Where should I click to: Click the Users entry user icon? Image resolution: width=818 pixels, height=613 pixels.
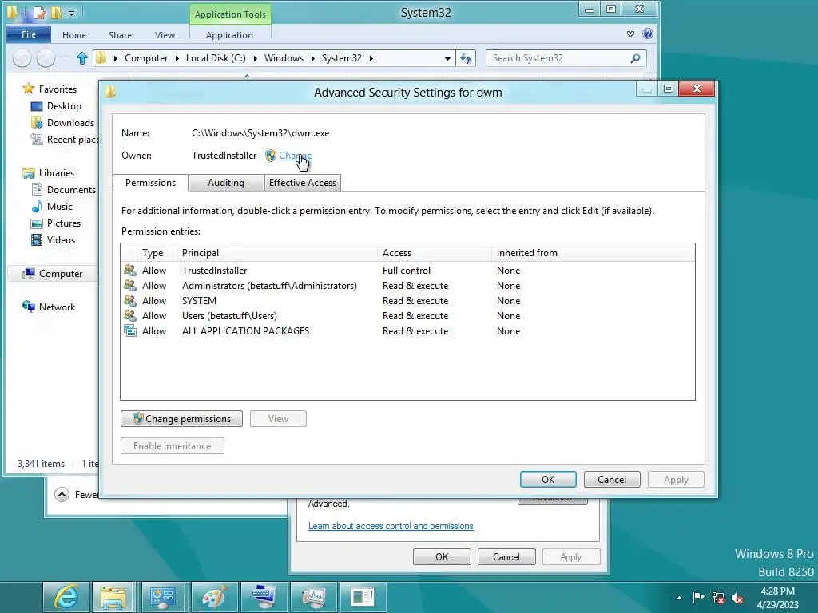click(x=130, y=315)
